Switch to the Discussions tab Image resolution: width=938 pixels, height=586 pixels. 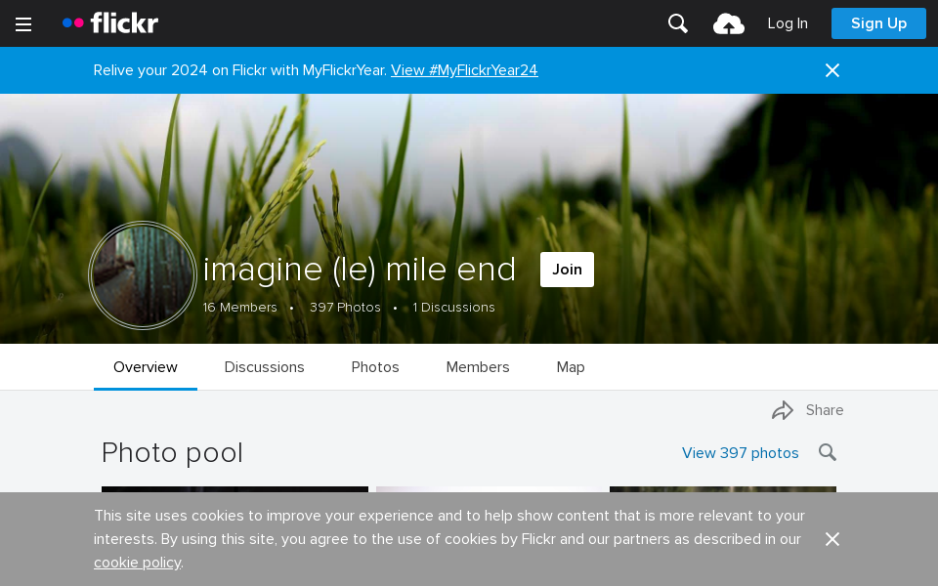[265, 367]
